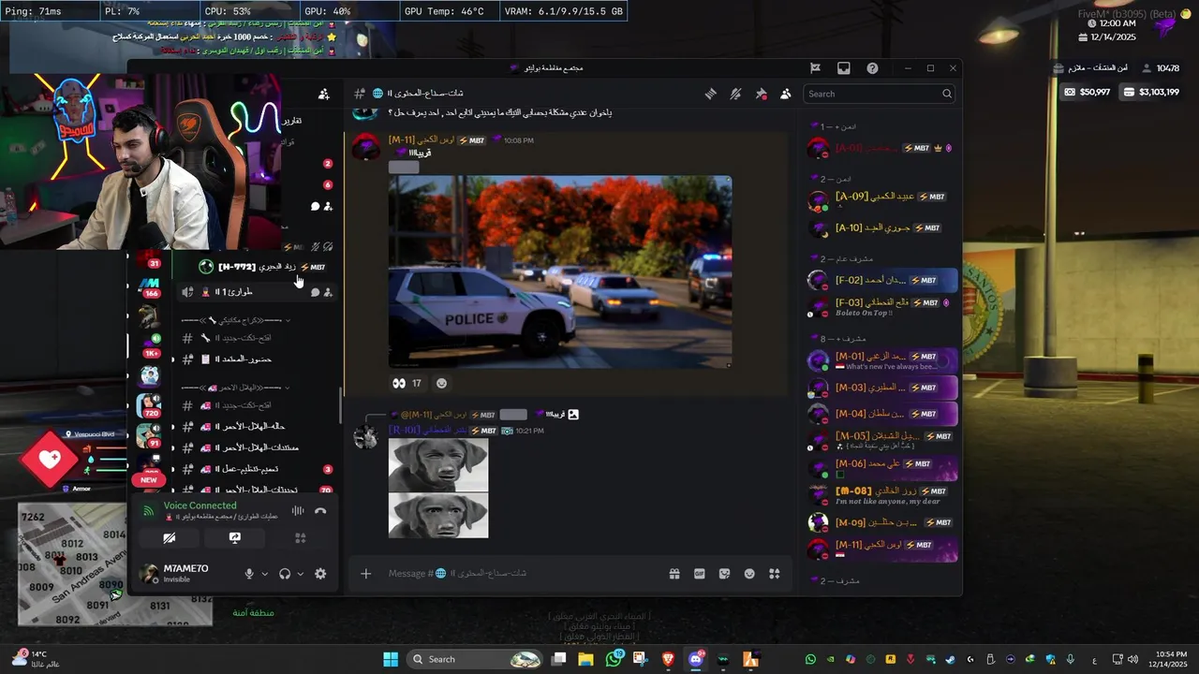Viewport: 1199px width, 674px height.
Task: Open the police car image attachment
Action: (x=560, y=271)
